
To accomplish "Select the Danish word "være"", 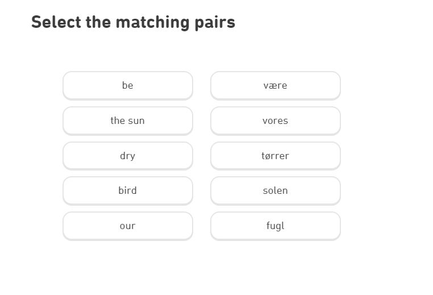I will point(275,85).
